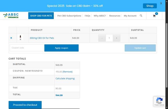168x109 pixels.
Task: Click the Apply coupon button
Action: pos(61,48)
